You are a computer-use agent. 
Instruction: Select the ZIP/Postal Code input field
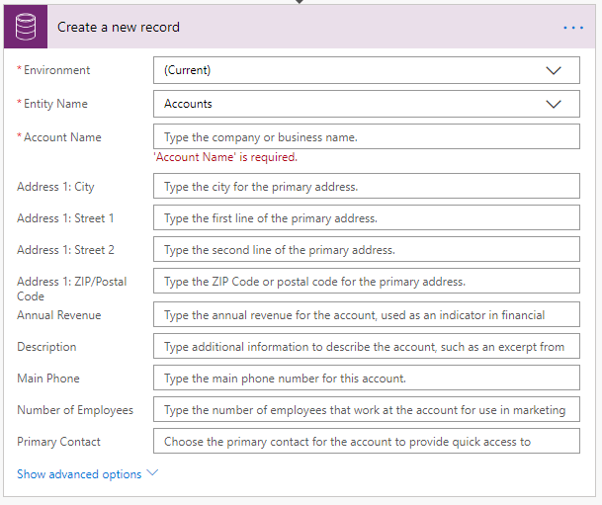tap(367, 281)
